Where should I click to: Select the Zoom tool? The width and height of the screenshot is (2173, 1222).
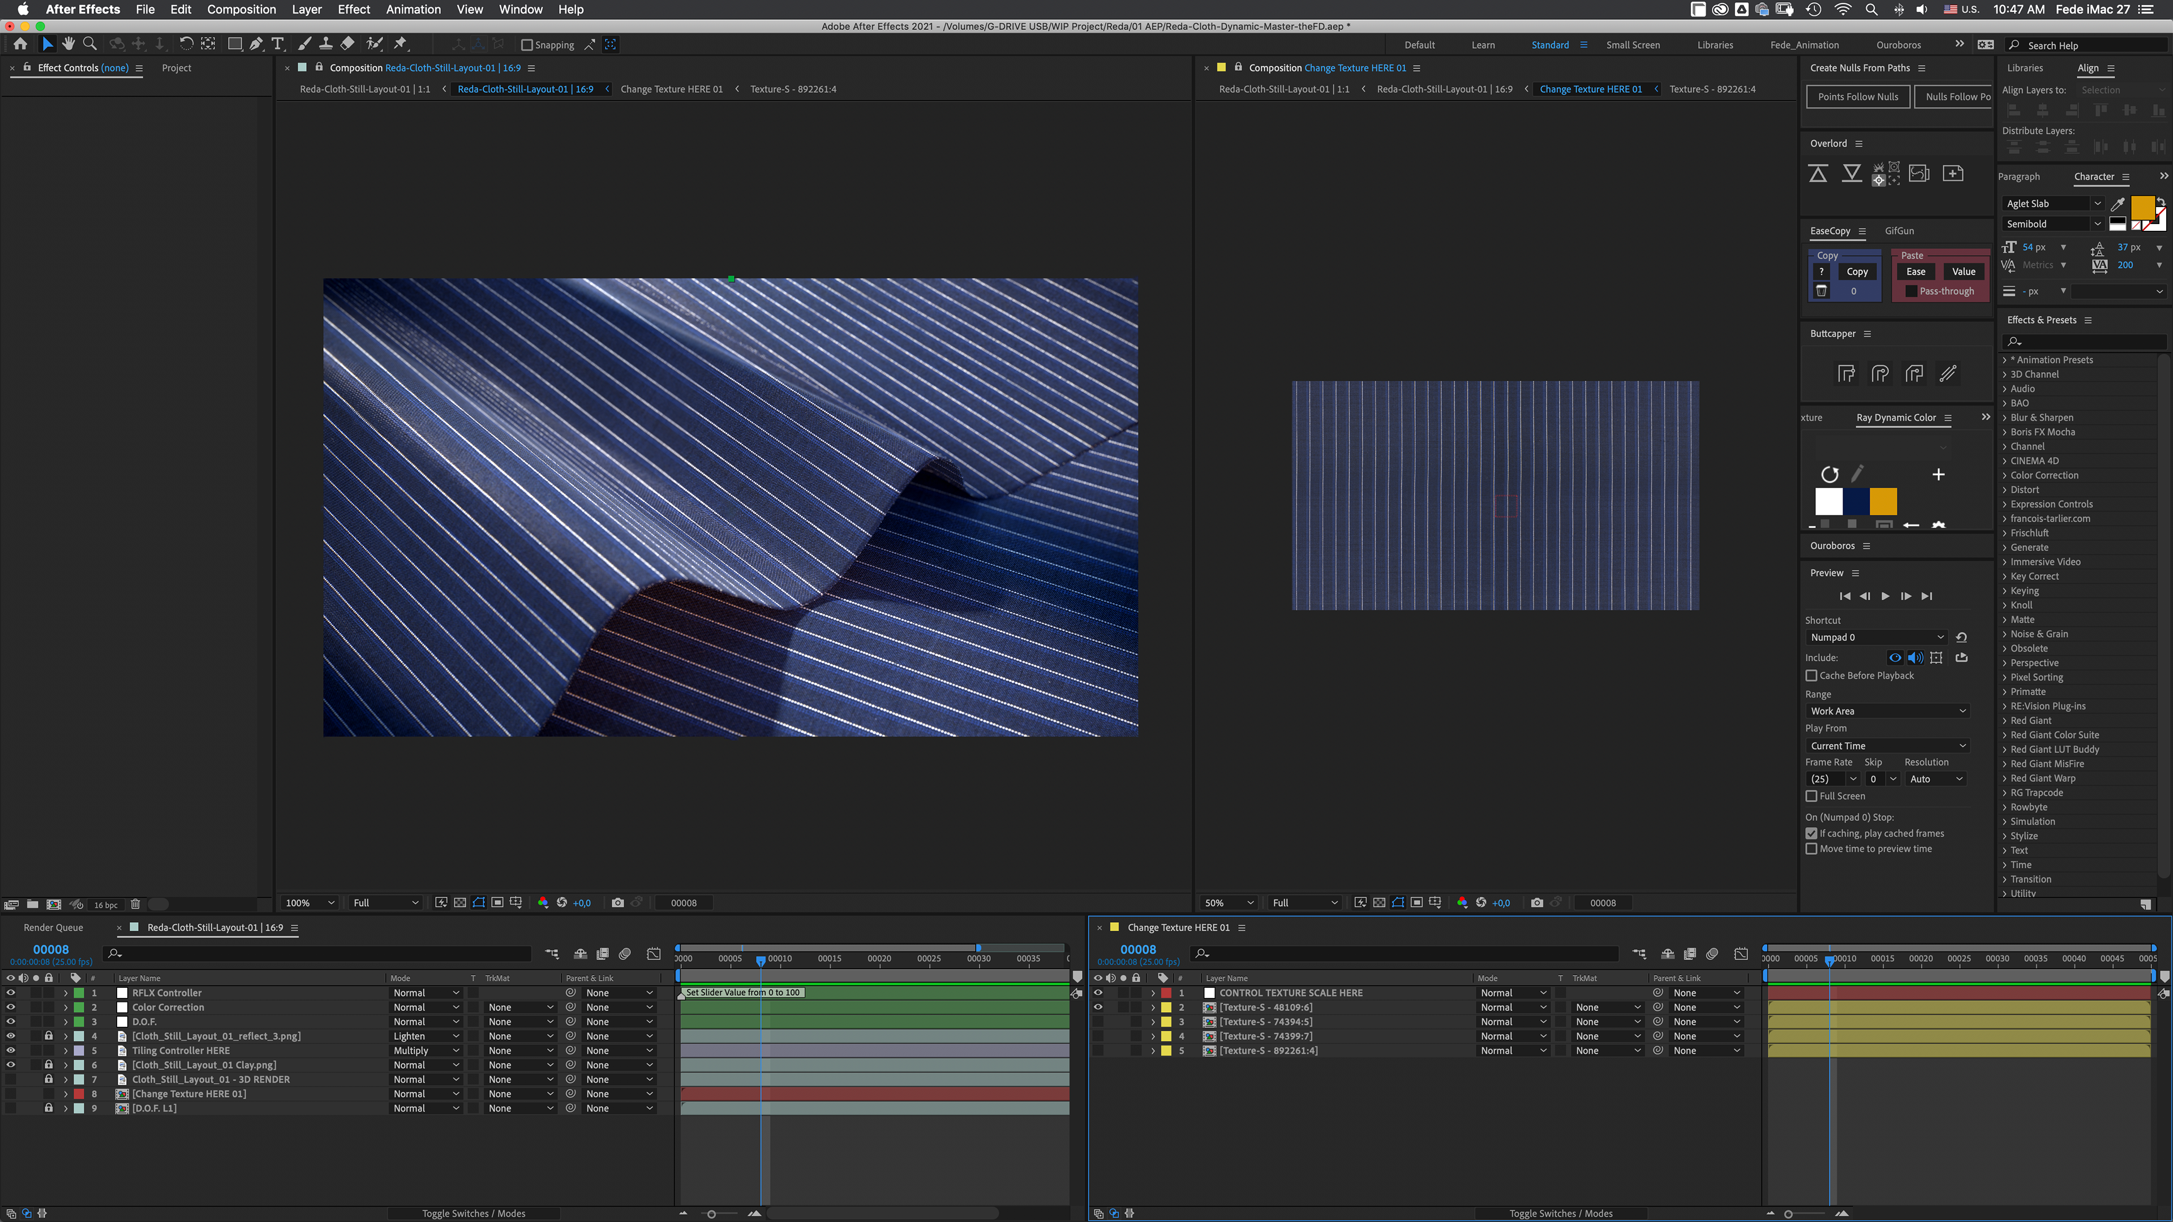(x=89, y=44)
